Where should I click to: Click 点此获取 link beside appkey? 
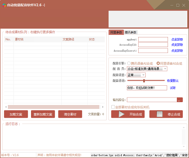point(177,39)
